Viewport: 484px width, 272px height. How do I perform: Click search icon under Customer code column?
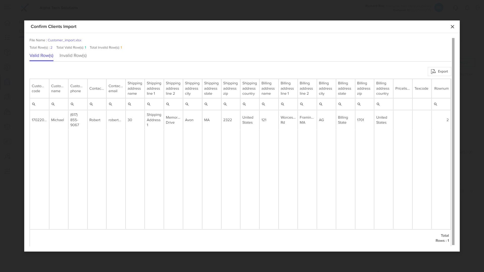tap(34, 104)
